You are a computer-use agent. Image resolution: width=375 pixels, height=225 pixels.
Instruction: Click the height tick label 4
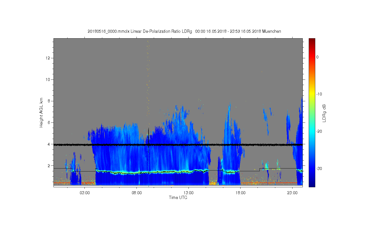click(49, 144)
